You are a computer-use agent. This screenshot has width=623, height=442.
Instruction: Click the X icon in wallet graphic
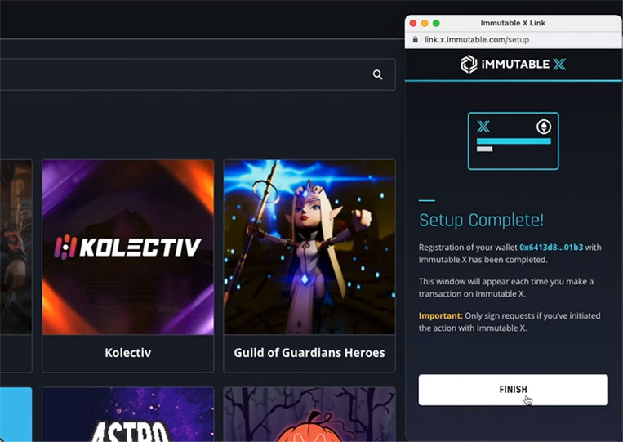tap(483, 127)
